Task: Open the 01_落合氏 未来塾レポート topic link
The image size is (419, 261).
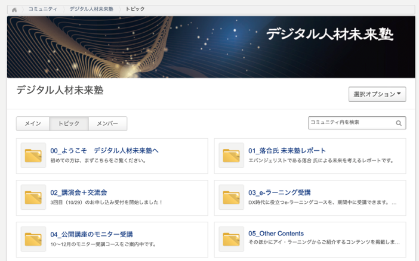Action: click(x=287, y=151)
